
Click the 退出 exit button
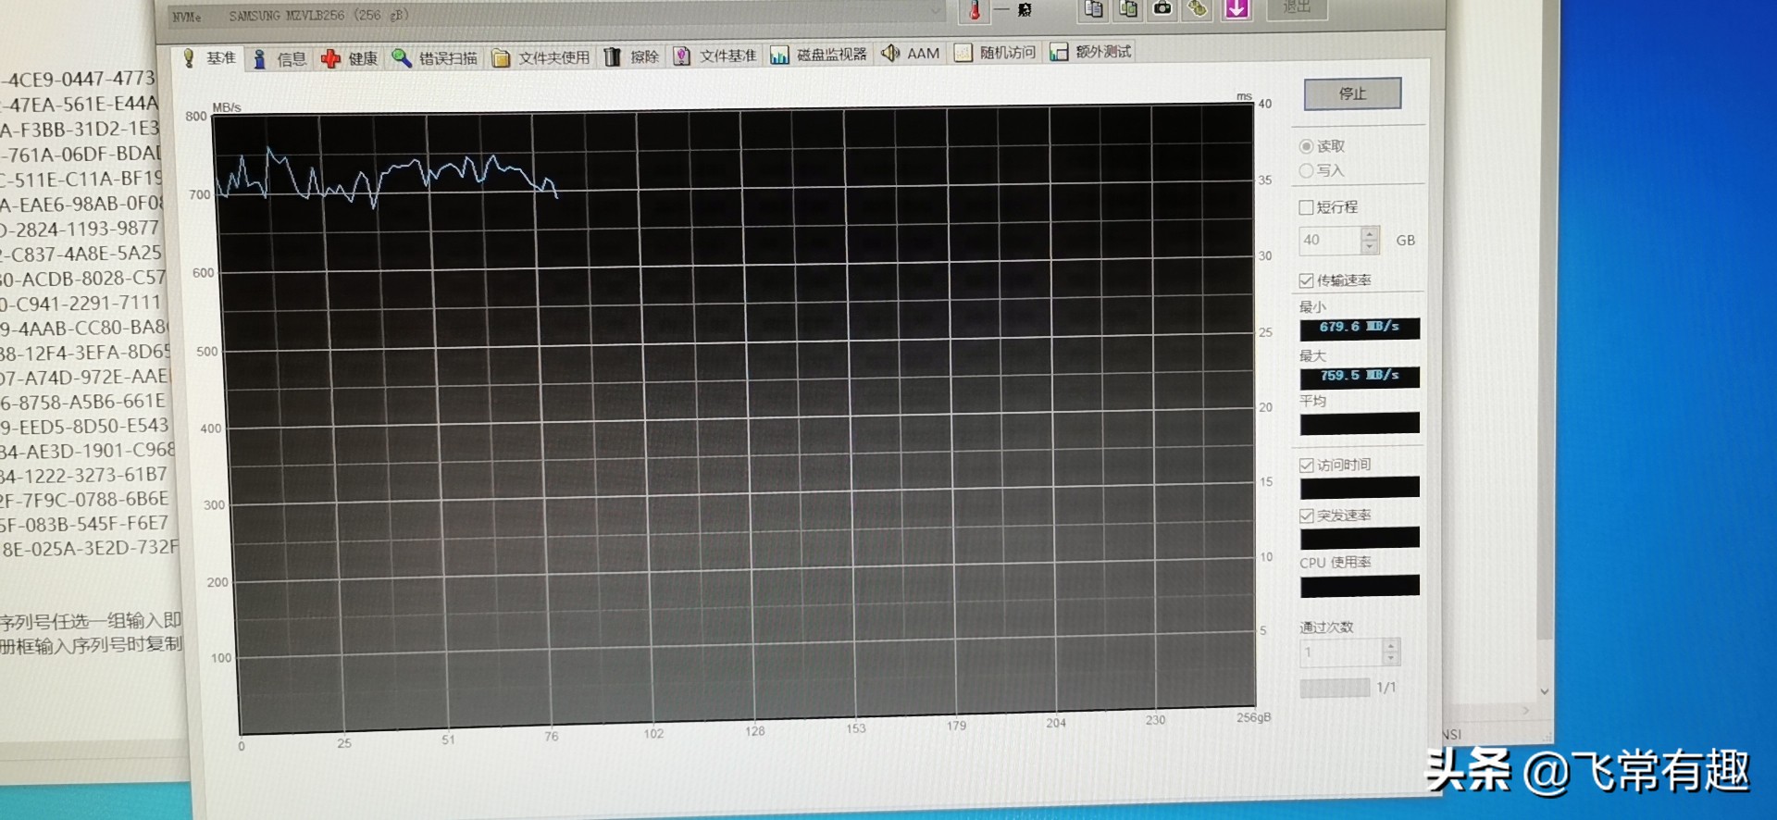1295,7
